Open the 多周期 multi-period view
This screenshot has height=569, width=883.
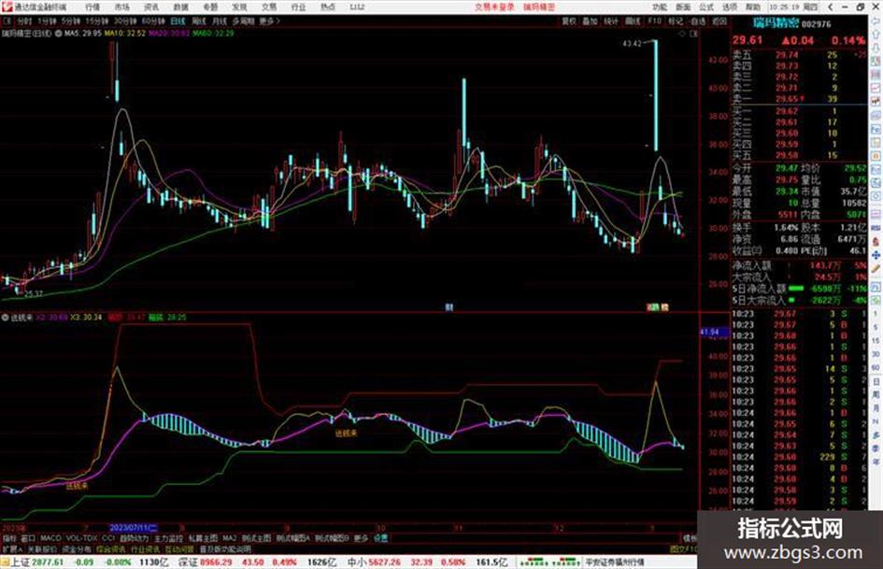pos(243,21)
